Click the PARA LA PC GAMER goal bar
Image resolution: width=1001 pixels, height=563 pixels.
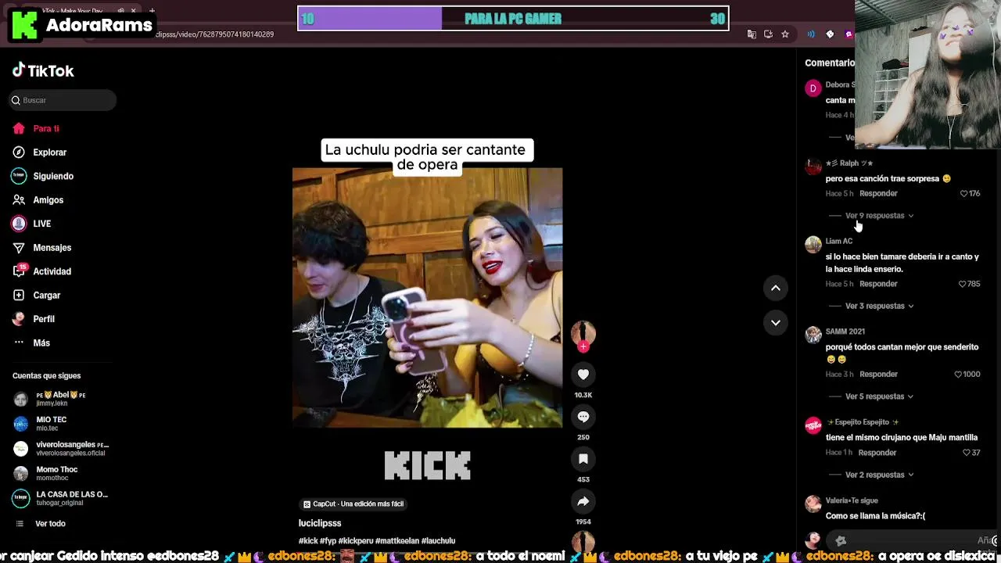(513, 19)
